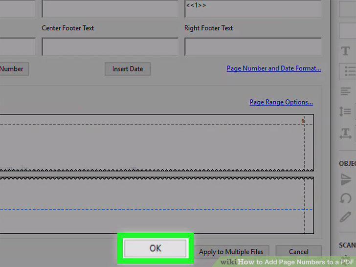The height and width of the screenshot is (267, 356).
Task: Click the OK button
Action: click(x=156, y=248)
